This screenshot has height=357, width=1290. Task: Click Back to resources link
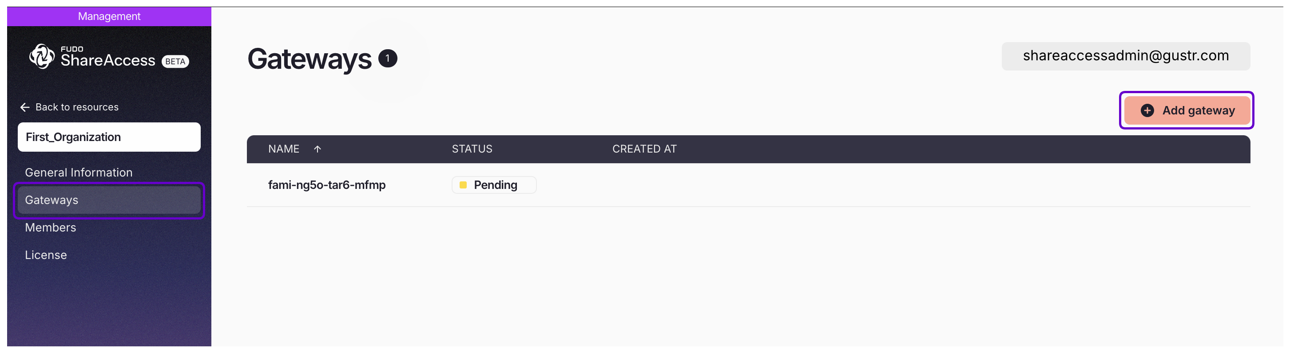coord(77,107)
